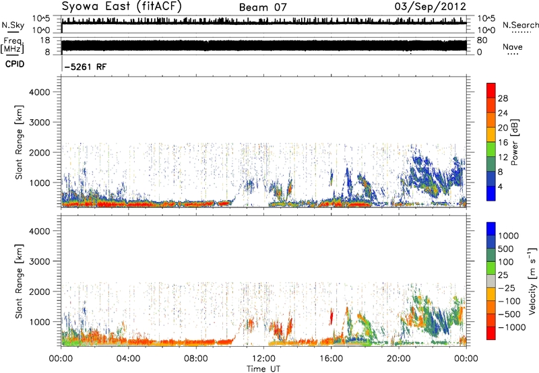Click the '12:00' time axis label
Image resolution: width=539 pixels, height=373 pixels.
click(x=263, y=359)
